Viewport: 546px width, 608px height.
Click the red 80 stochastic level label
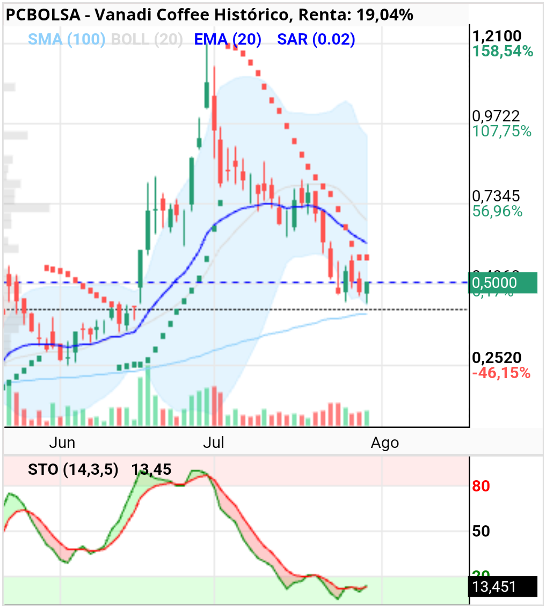tap(481, 486)
